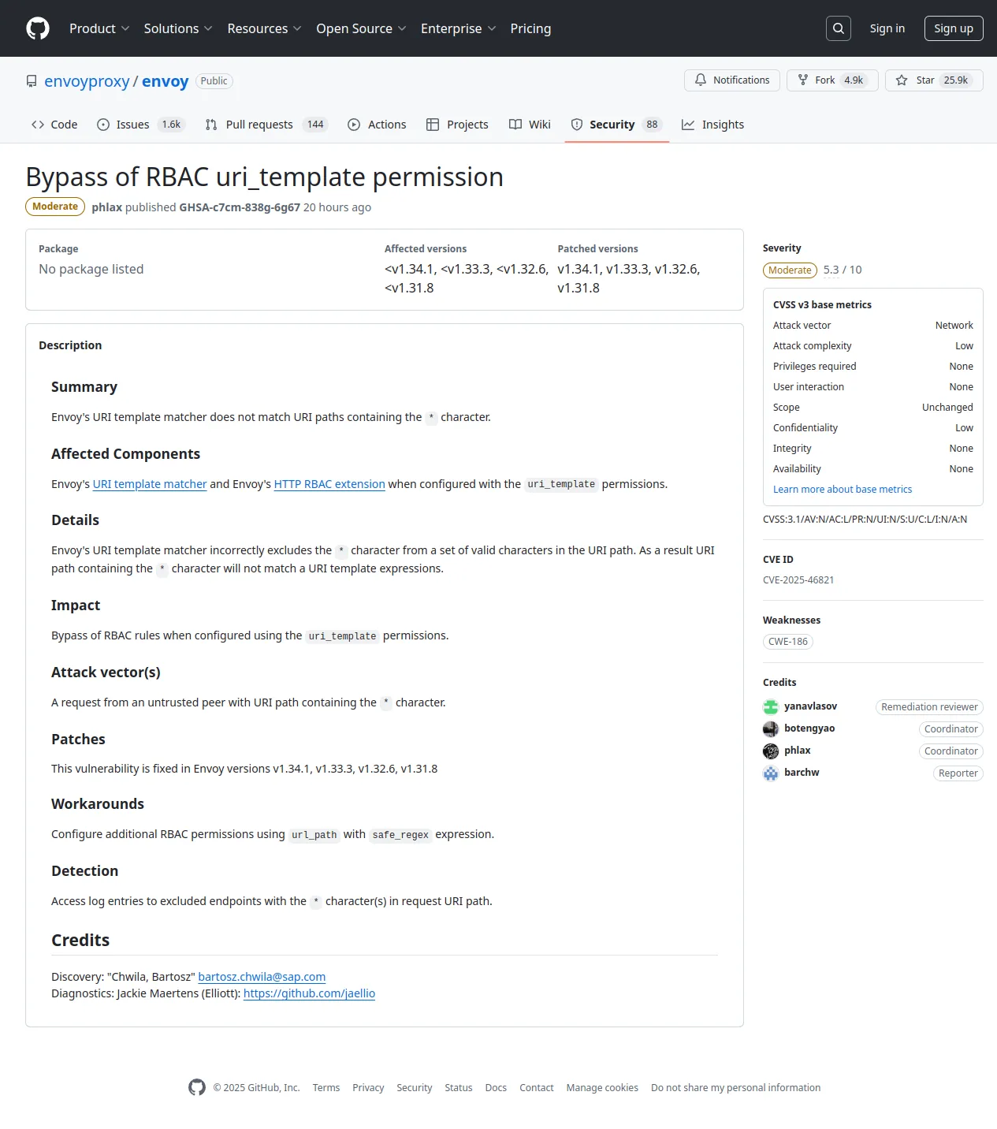The height and width of the screenshot is (1129, 997).
Task: Click the Notifications button
Action: (x=732, y=80)
